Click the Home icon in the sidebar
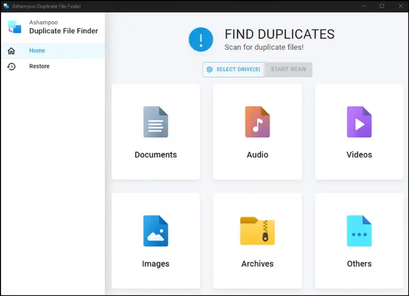This screenshot has height=296, width=409. point(11,50)
